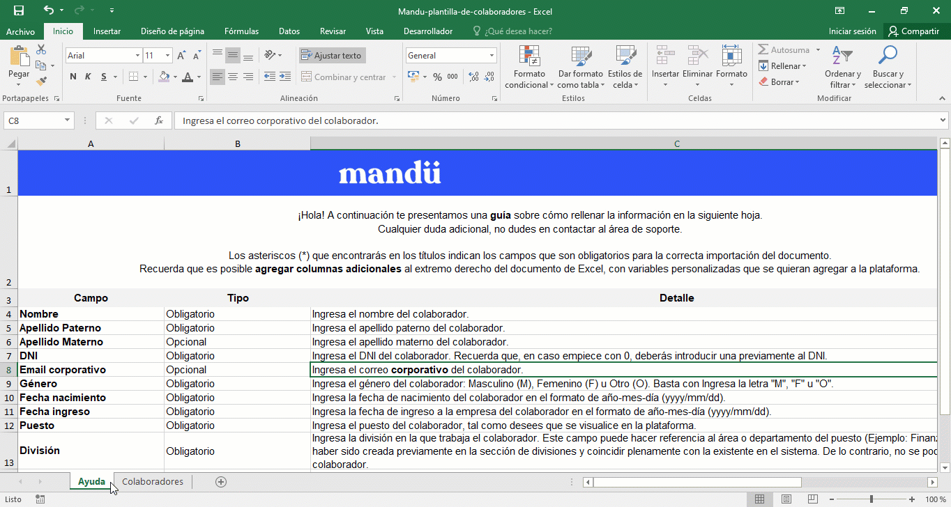Click the Autosuma sigma button
951x507 pixels.
point(784,50)
